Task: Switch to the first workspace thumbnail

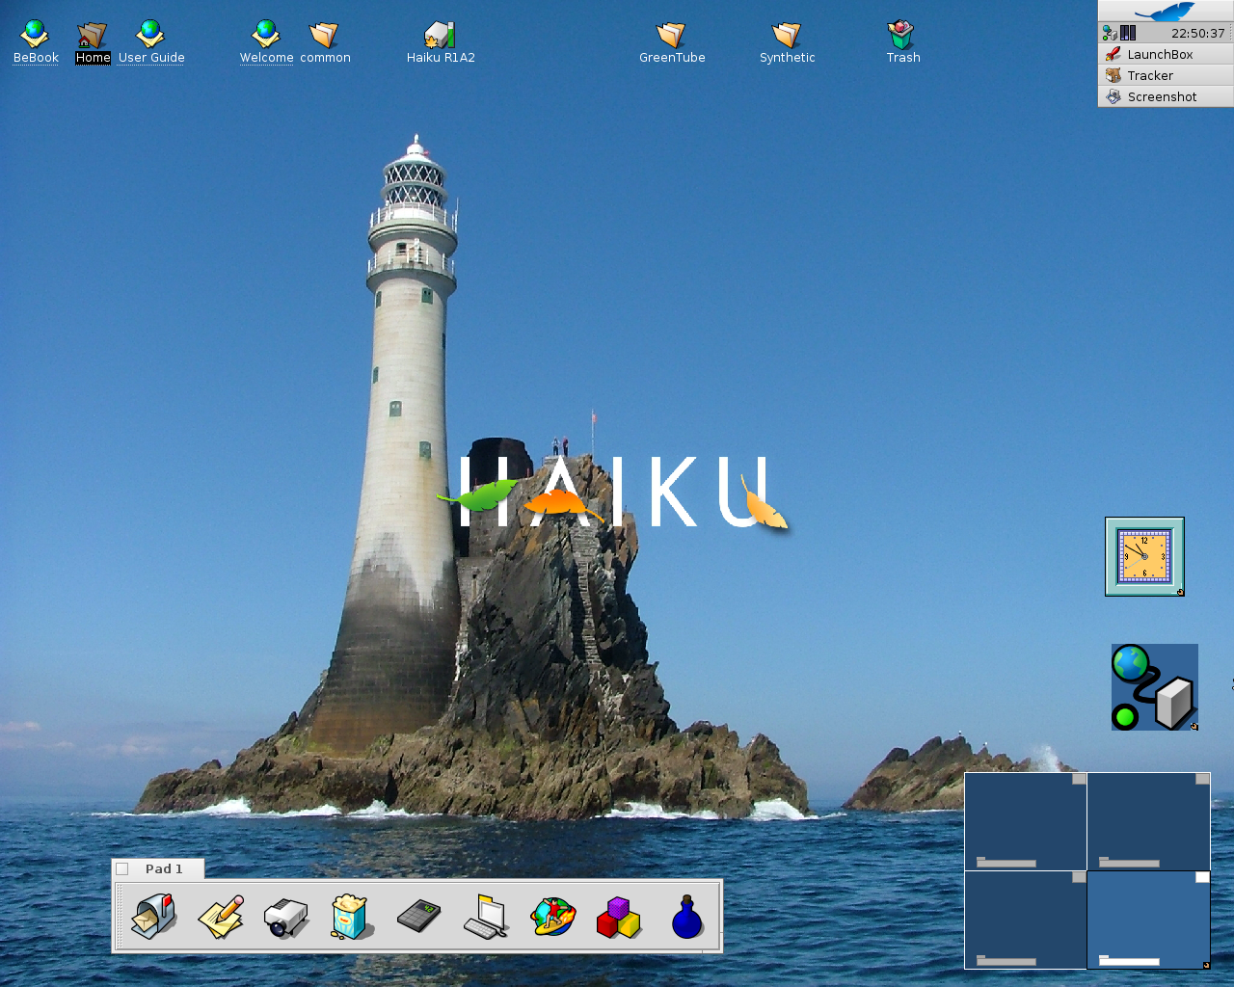Action: pos(1026,821)
